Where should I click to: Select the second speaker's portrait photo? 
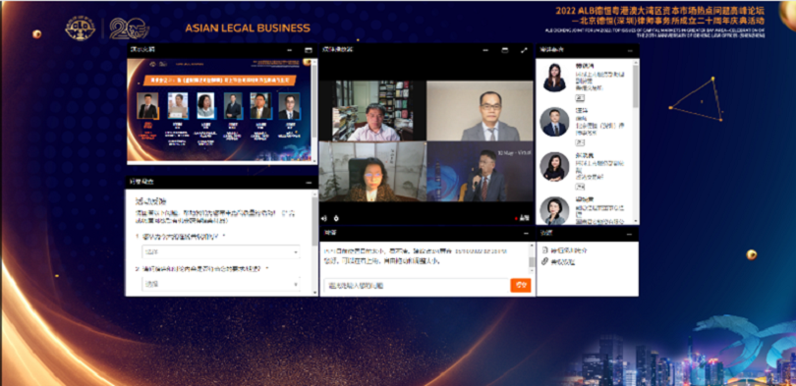pyautogui.click(x=554, y=122)
